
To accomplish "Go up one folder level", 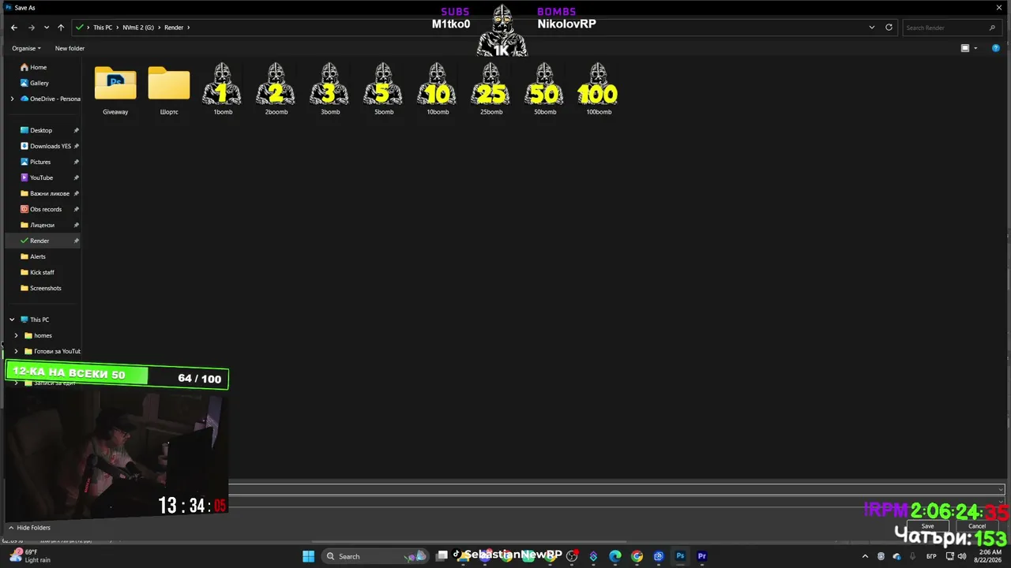I will tap(61, 28).
